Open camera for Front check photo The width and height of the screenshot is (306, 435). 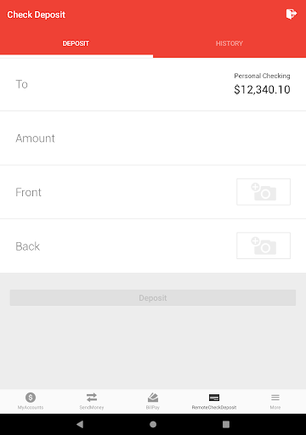[x=263, y=192]
